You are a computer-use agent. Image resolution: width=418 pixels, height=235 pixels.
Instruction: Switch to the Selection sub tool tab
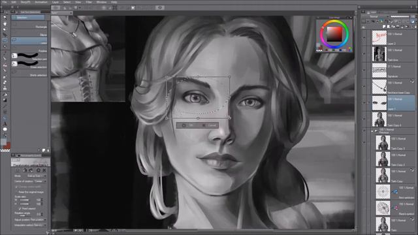[28, 18]
